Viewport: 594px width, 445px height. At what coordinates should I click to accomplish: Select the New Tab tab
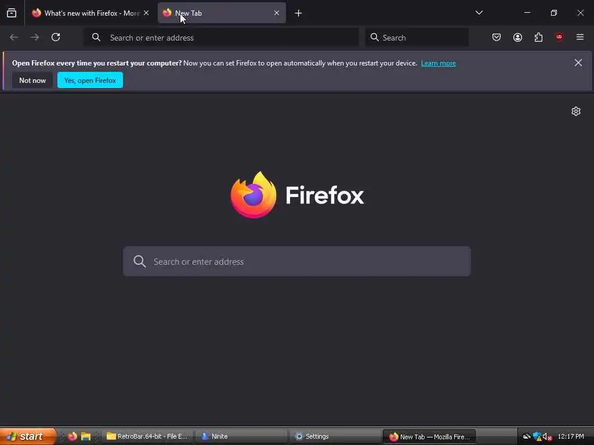click(x=221, y=13)
